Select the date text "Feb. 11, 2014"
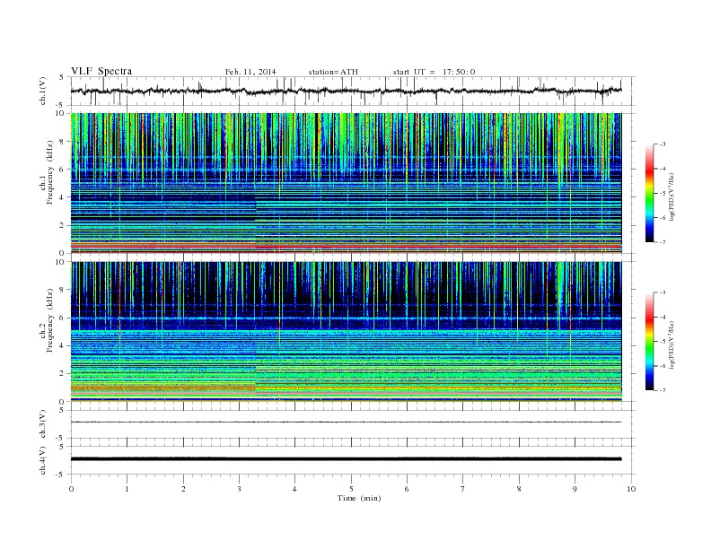The image size is (711, 549). click(250, 72)
